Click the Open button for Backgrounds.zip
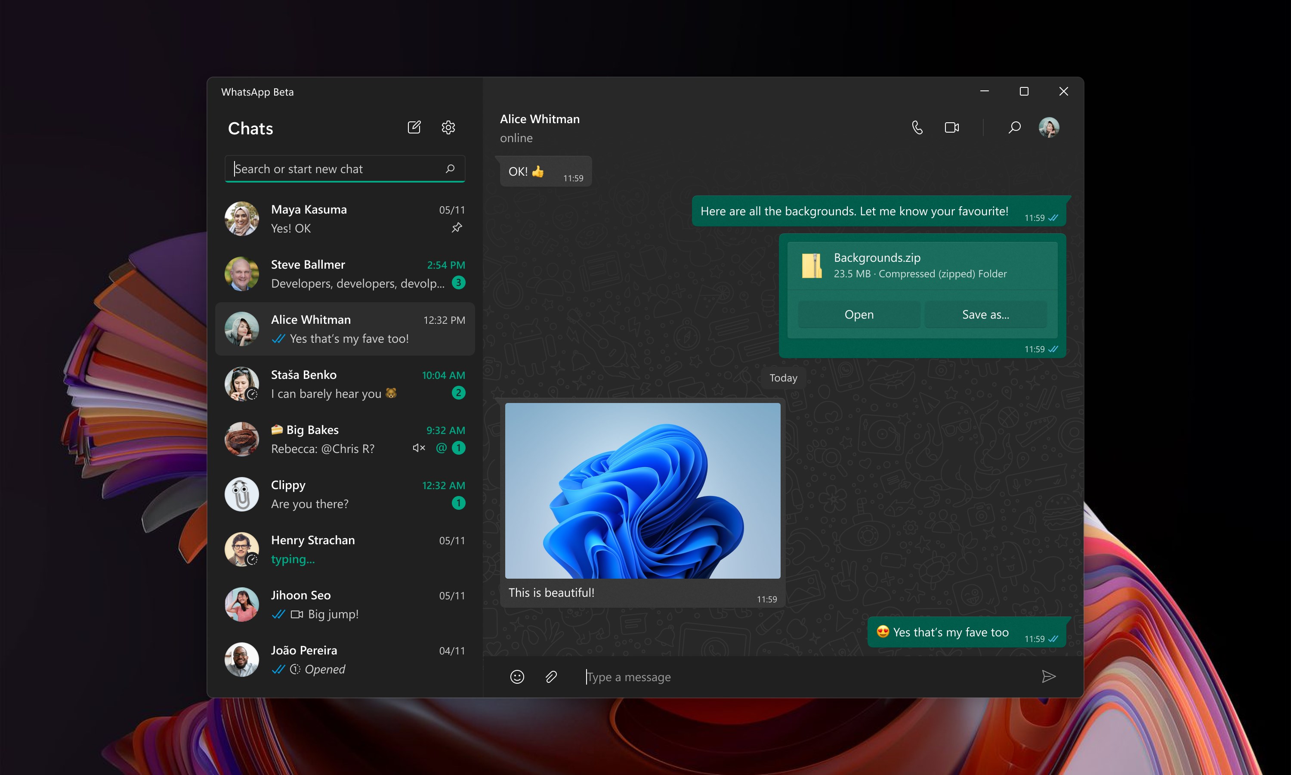1291x775 pixels. pyautogui.click(x=859, y=314)
